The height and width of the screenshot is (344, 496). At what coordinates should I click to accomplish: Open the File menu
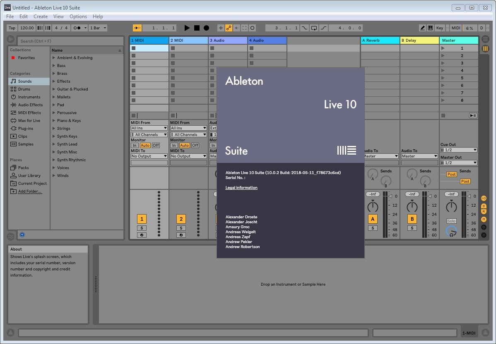click(10, 17)
